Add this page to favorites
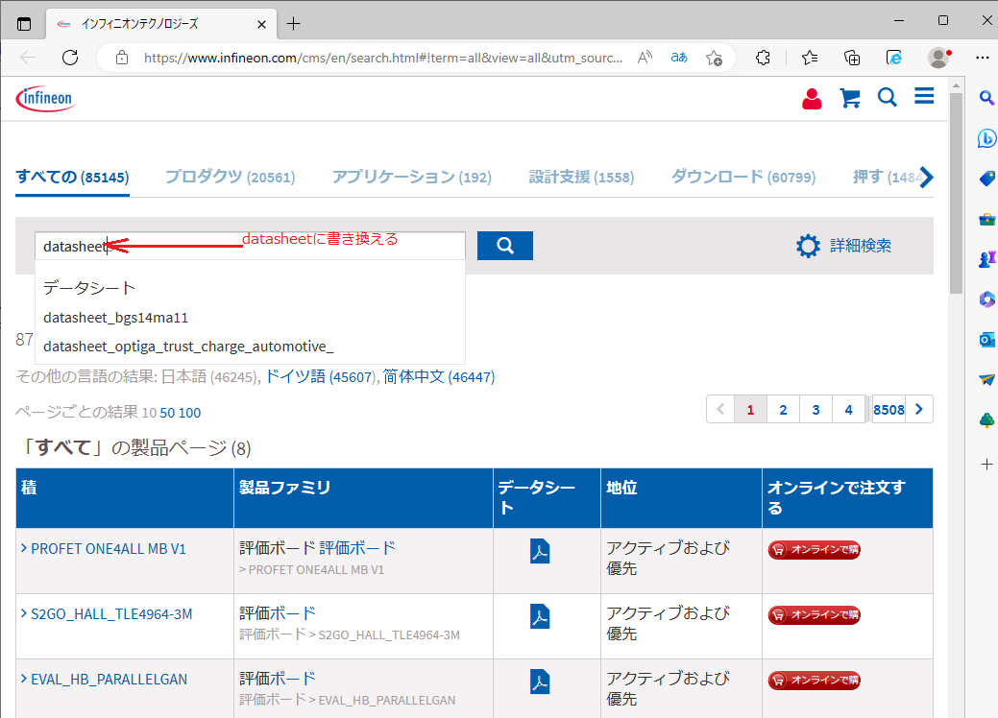 (x=714, y=58)
